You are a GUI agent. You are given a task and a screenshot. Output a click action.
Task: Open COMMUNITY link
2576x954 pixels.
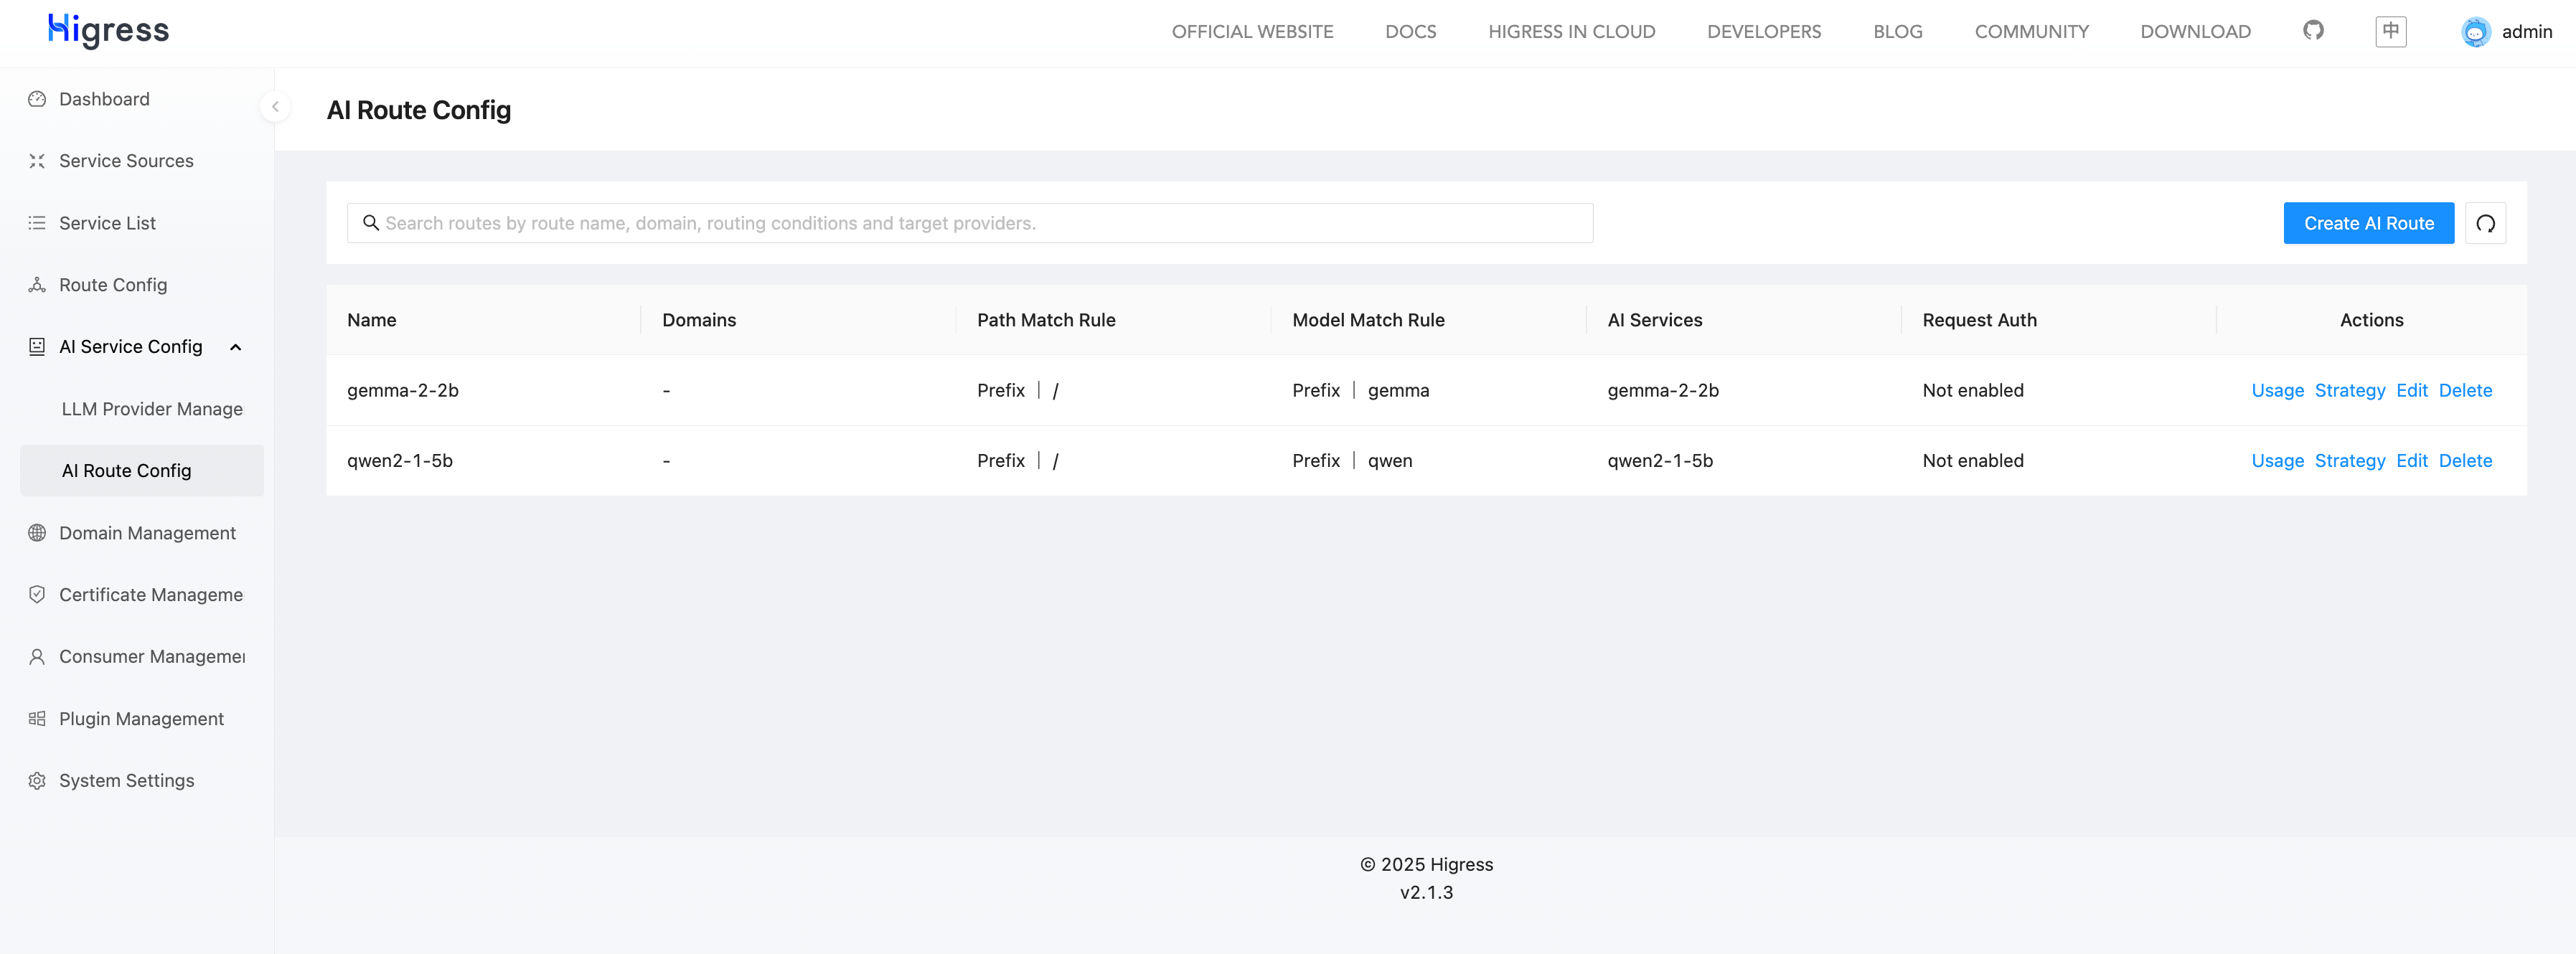2031,32
